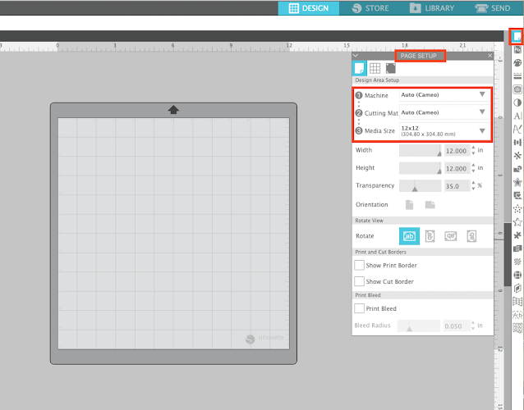The height and width of the screenshot is (410, 524).
Task: Select the last rotate view option
Action: click(x=471, y=236)
